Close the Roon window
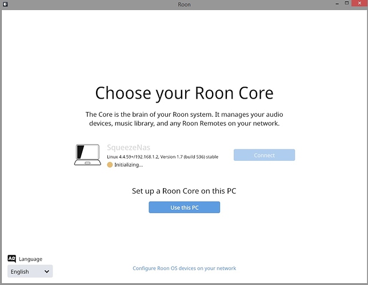368x285 pixels. tap(359, 3)
